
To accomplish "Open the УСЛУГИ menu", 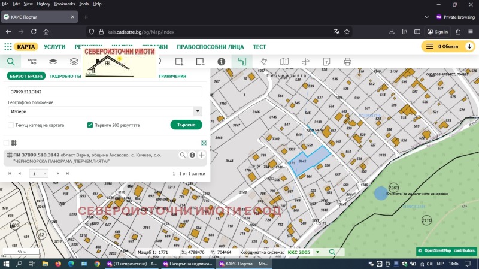I will (54, 46).
